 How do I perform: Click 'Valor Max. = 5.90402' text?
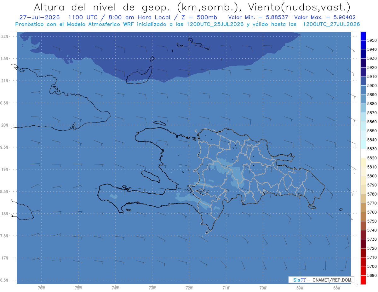(x=325, y=17)
